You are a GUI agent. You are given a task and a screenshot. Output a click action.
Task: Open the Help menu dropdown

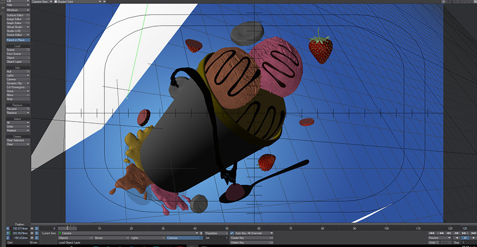click(x=18, y=5)
